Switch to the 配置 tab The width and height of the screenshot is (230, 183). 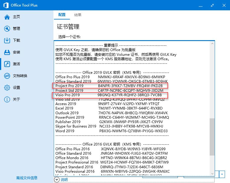point(62,15)
